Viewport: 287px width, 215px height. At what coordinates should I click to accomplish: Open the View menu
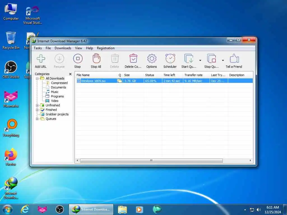pos(78,48)
